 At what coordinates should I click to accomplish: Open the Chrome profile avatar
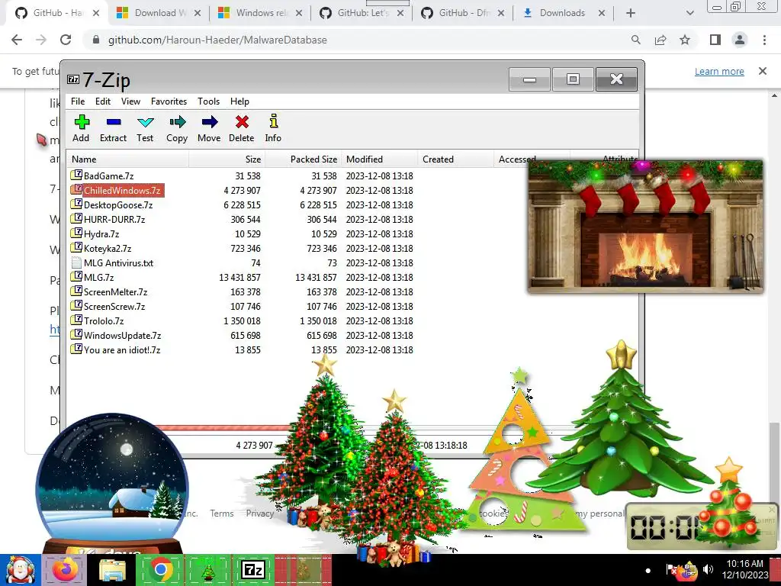(x=740, y=40)
